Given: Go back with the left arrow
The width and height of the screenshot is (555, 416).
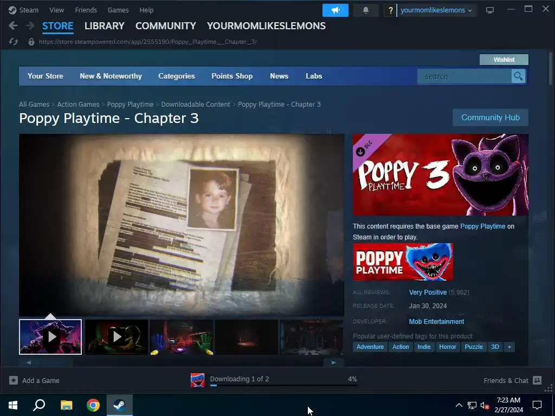Looking at the screenshot, I should [x=13, y=25].
